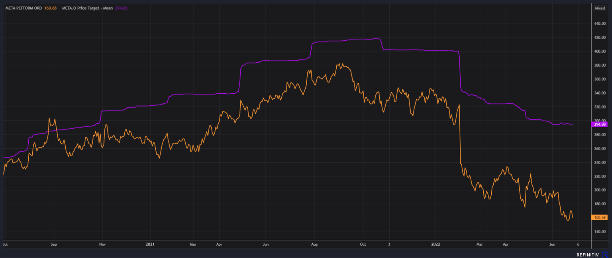Click the purple 294.88 value in legend
Viewport: 612px width, 258px height.
[121, 8]
